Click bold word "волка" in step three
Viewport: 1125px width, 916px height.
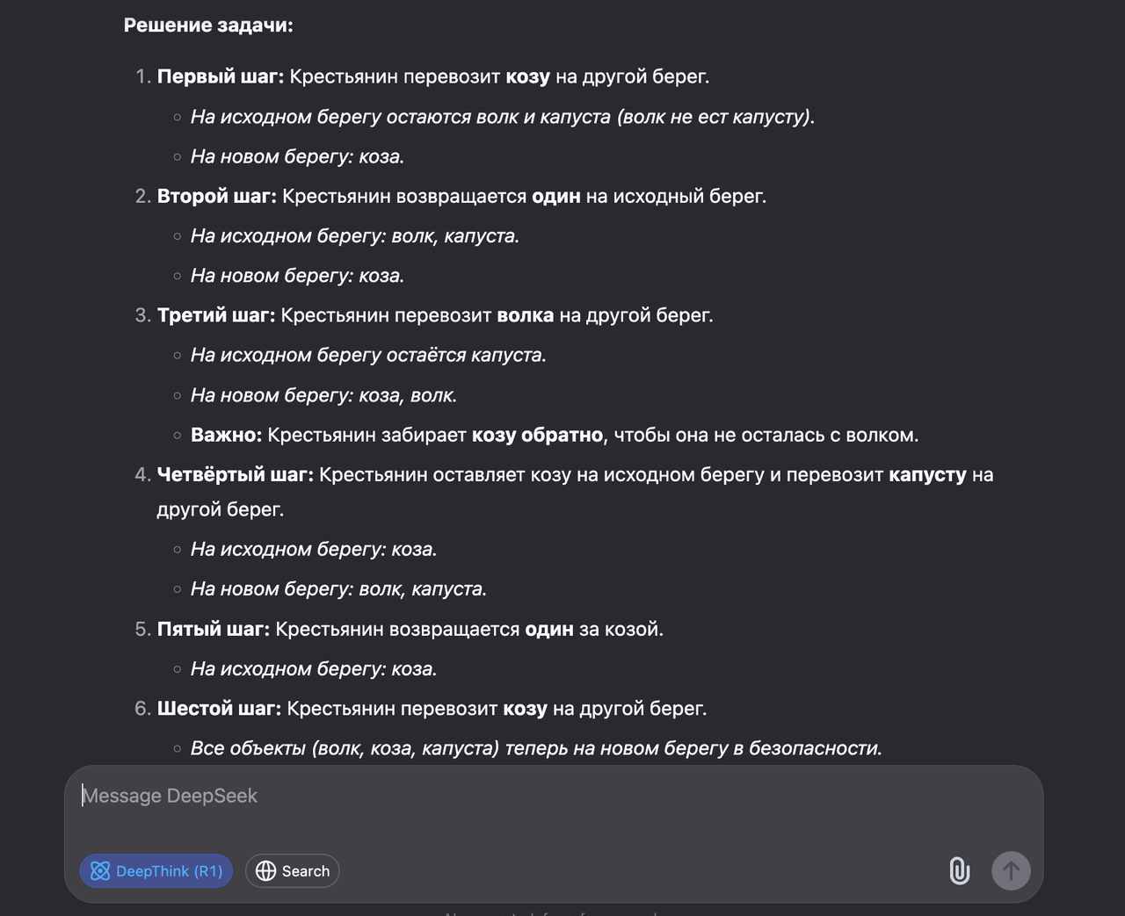point(526,315)
